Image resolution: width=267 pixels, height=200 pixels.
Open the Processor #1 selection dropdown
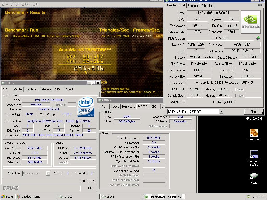coord(48,173)
